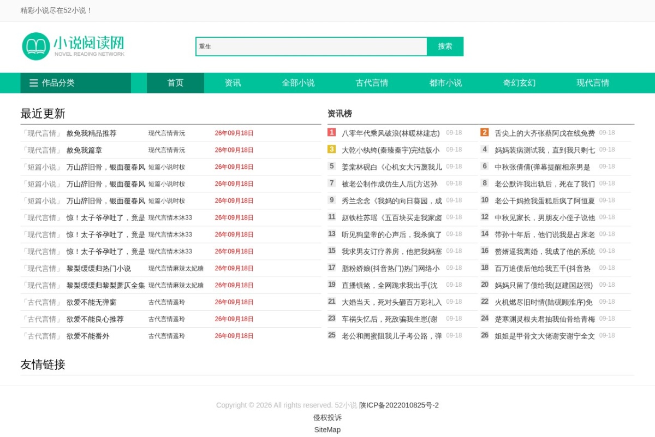The image size is (655, 437).
Task: Open rank 19 直播镇煞 article
Action: 389,286
